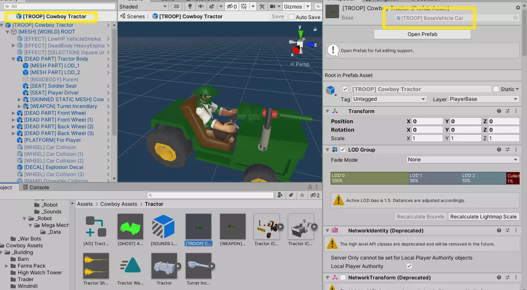Click the Open Prefab button
527x290 pixels.
(422, 34)
